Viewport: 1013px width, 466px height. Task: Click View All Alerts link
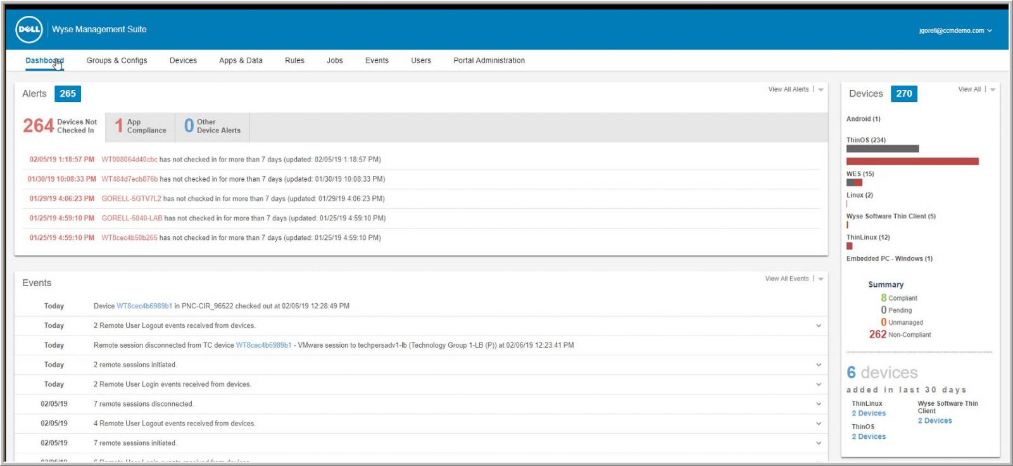[x=788, y=89]
